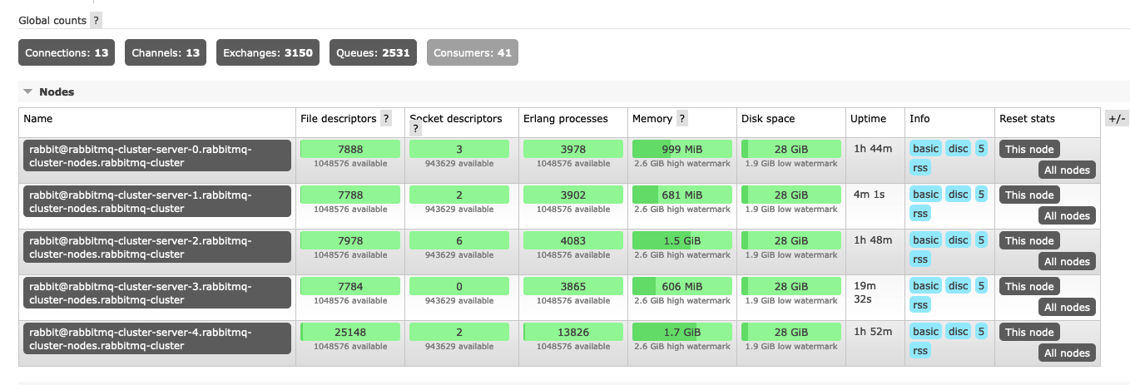
Task: Click the 7978 file descriptors value
Action: tap(350, 240)
